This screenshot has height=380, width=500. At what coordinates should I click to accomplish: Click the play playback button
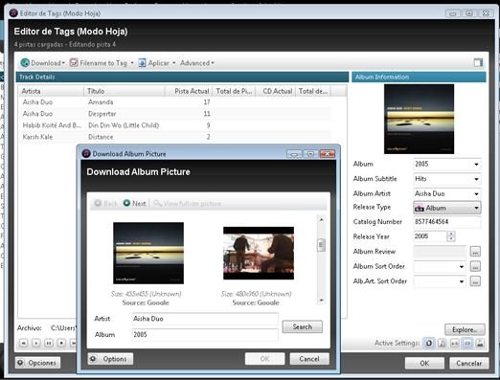tap(36, 343)
